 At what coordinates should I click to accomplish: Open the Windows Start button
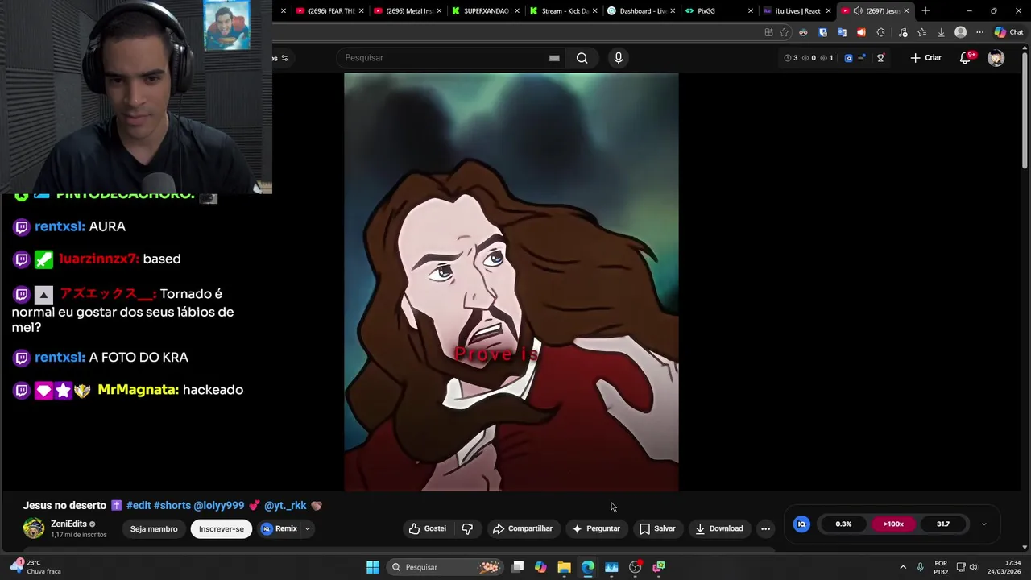pos(372,567)
